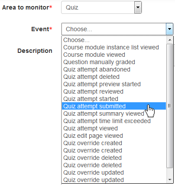The image size is (175, 185).
Task: Open the Area to monitor dropdown arrow
Action: pos(138,7)
